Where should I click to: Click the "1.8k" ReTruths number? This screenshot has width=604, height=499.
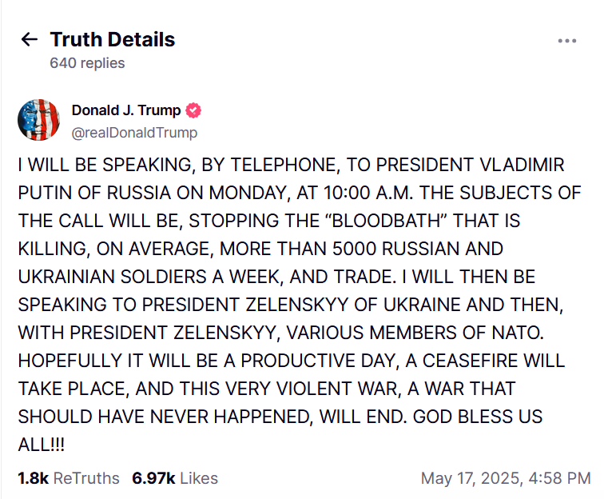click(33, 478)
